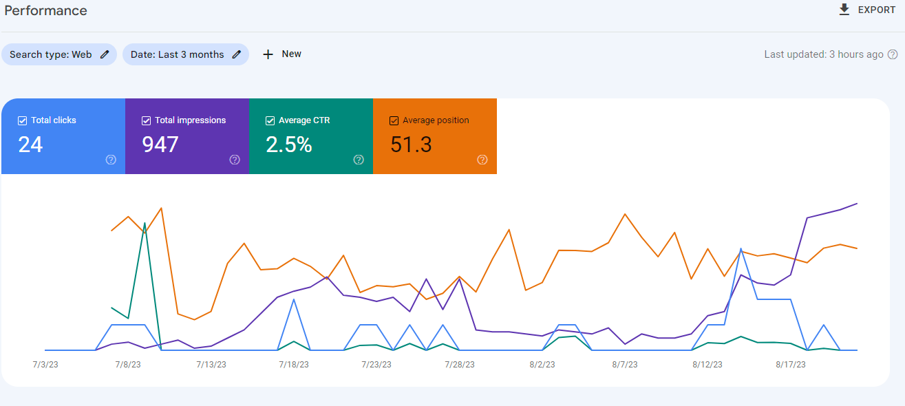The height and width of the screenshot is (406, 905).
Task: Click the EXPORT button label
Action: pyautogui.click(x=876, y=10)
